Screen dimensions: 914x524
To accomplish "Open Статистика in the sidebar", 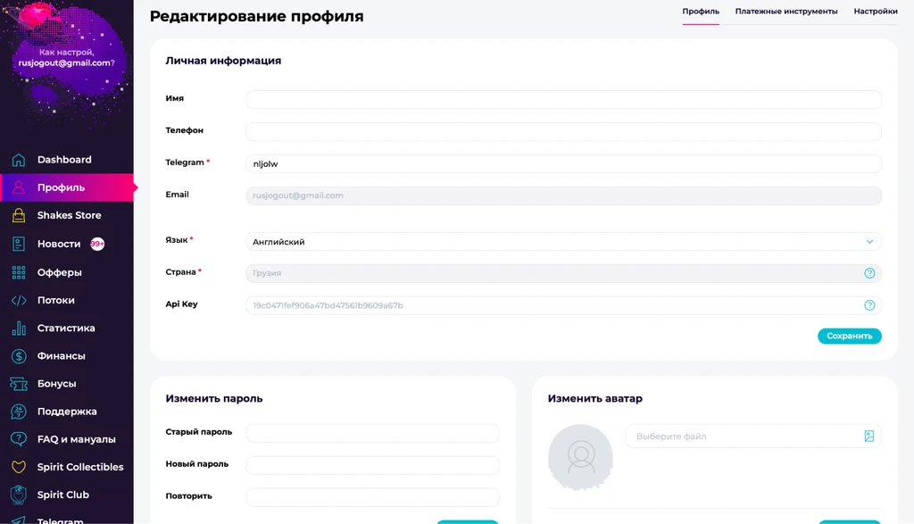I will tap(66, 329).
